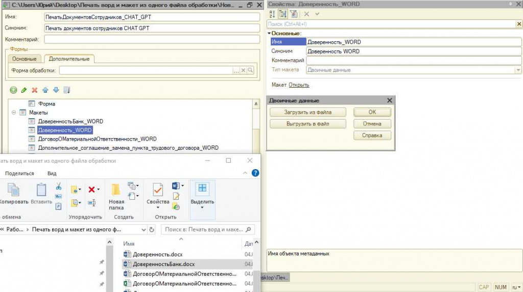Collapse the Макеты tree node
523x292 pixels.
click(x=14, y=113)
